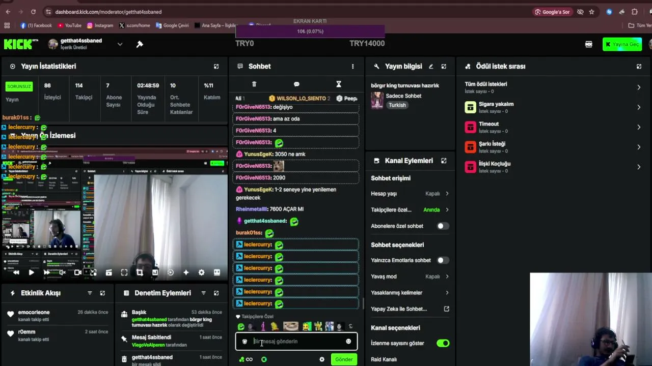Open the YouTube bookmark
The width and height of the screenshot is (652, 366).
(x=69, y=25)
